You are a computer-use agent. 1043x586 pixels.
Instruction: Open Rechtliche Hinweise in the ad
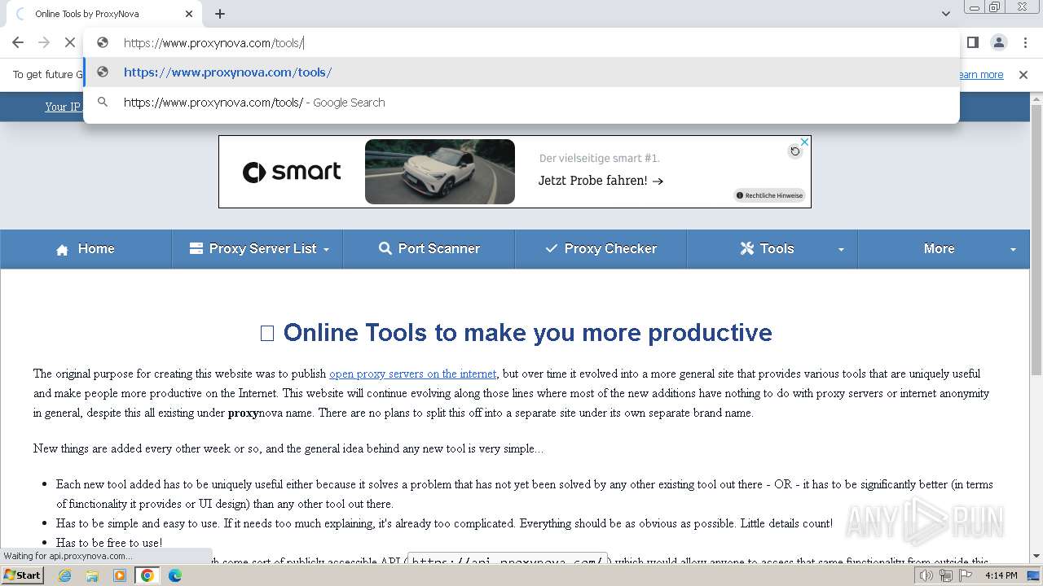pyautogui.click(x=770, y=195)
